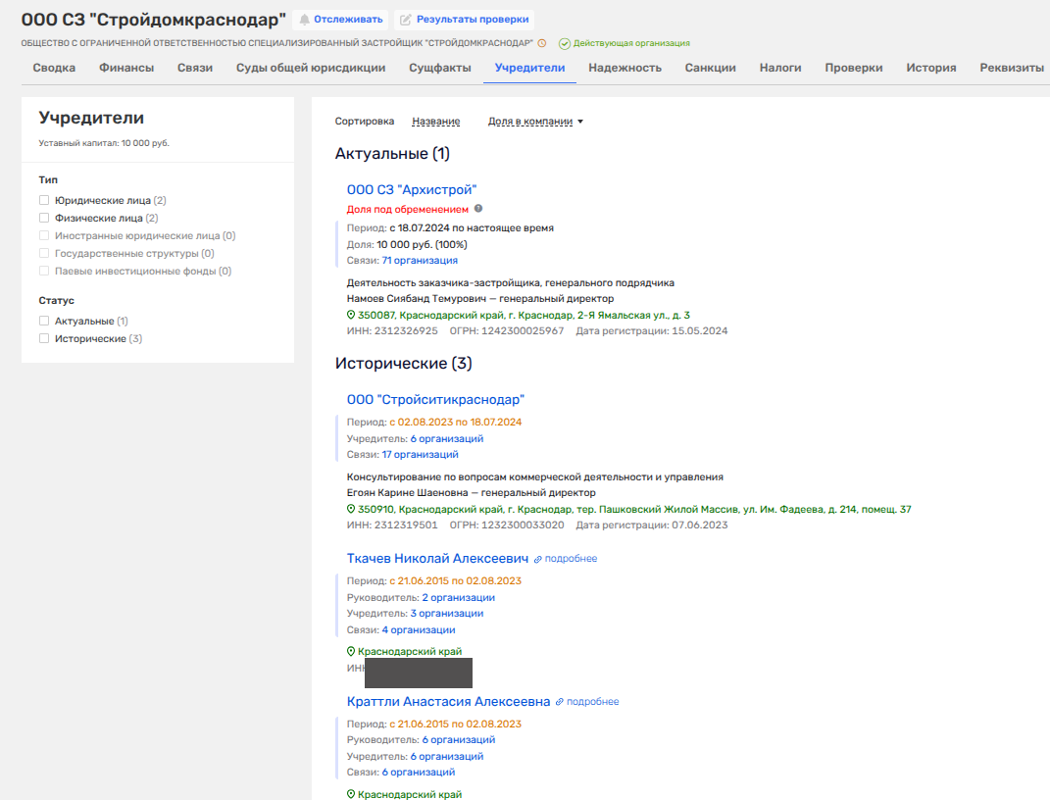The width and height of the screenshot is (1050, 800).
Task: Open Краттли's Связи 6 организаций link
Action: pos(419,772)
